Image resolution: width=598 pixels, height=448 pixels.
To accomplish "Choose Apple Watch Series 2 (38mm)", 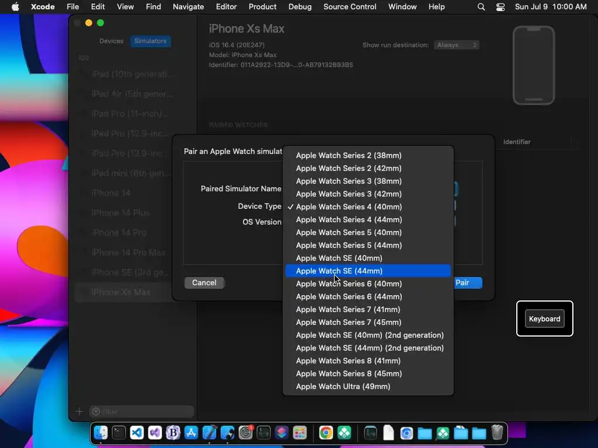I will click(368, 155).
